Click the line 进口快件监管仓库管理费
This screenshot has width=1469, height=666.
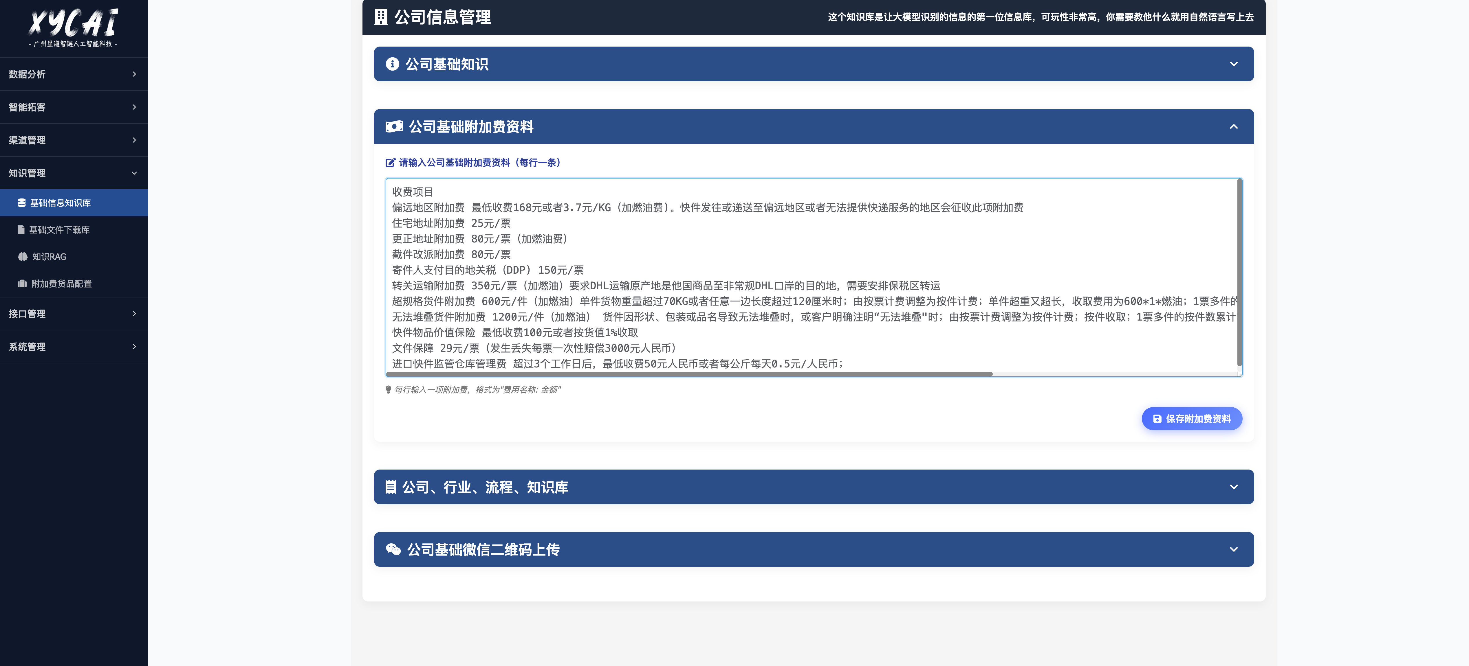[x=618, y=364]
